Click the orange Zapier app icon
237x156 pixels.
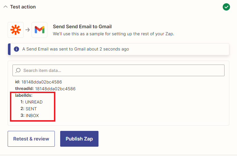click(x=16, y=30)
